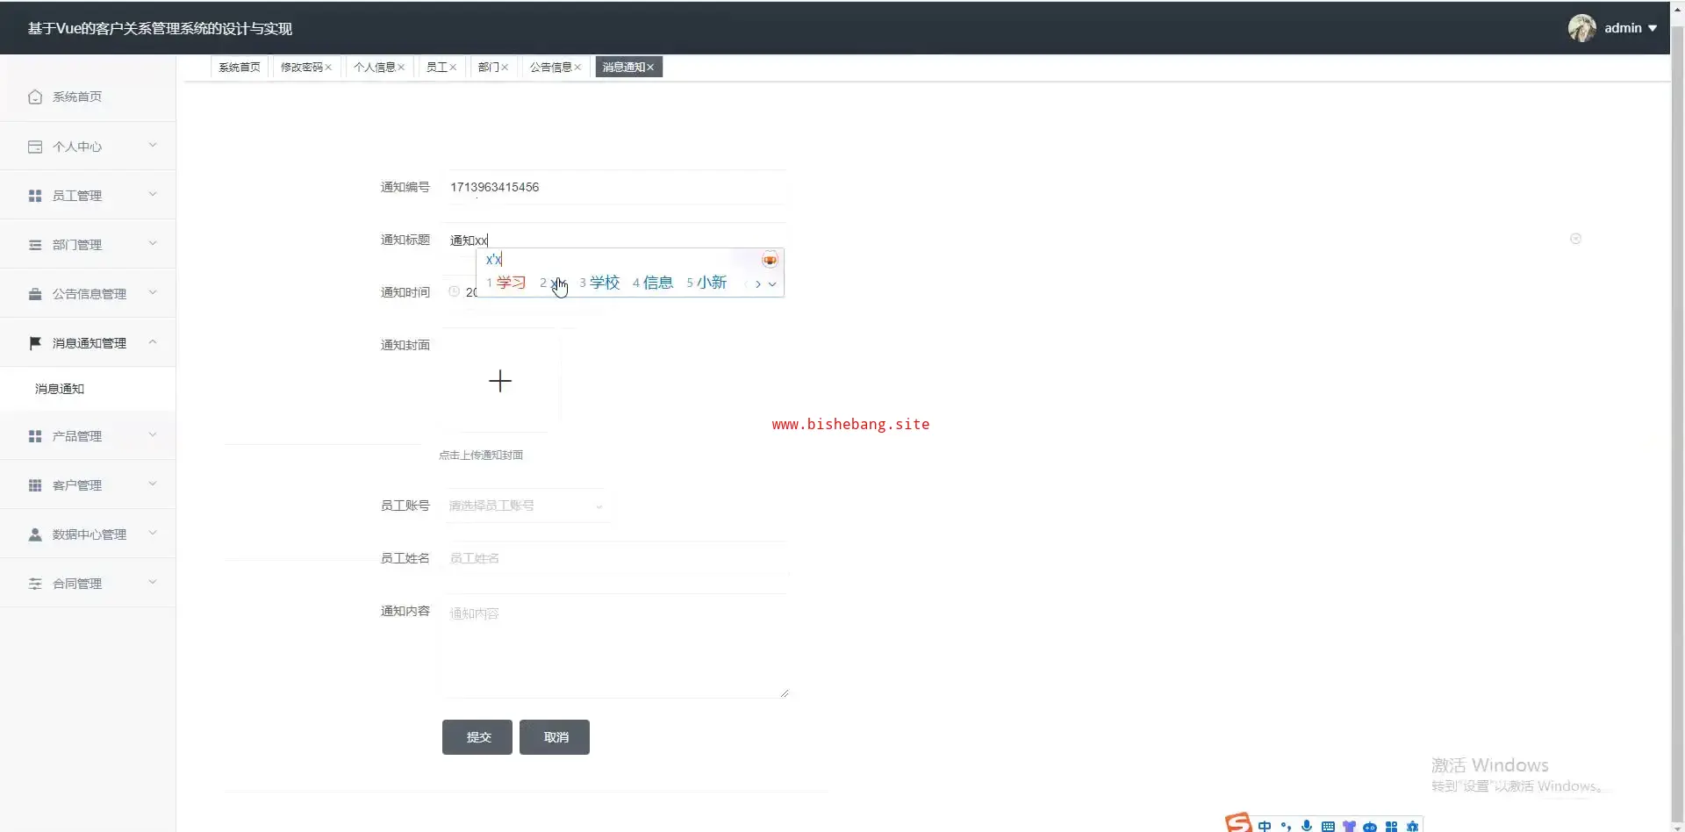The height and width of the screenshot is (832, 1685).
Task: Expand the 客户管理 chevron
Action: pyautogui.click(x=153, y=484)
